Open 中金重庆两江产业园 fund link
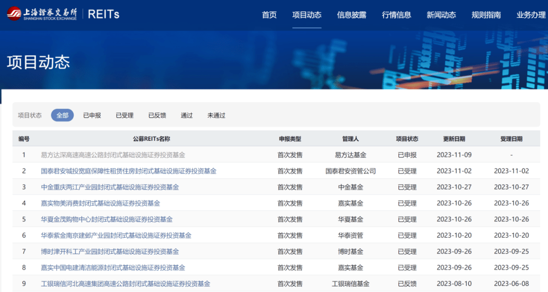Viewport: 548px width, 292px height. 110,187
